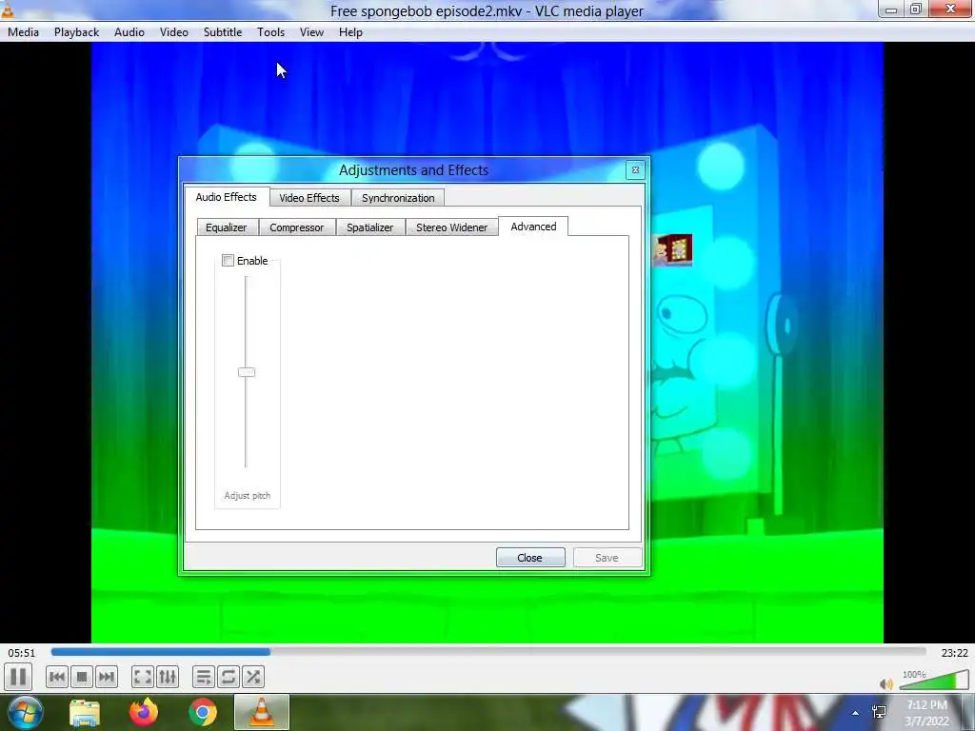The width and height of the screenshot is (975, 731).
Task: Launch Firefox from the taskbar
Action: point(144,712)
